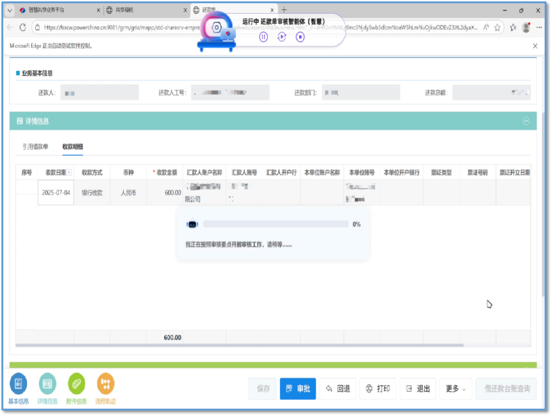
Task: Click the 打印 print button
Action: click(378, 389)
